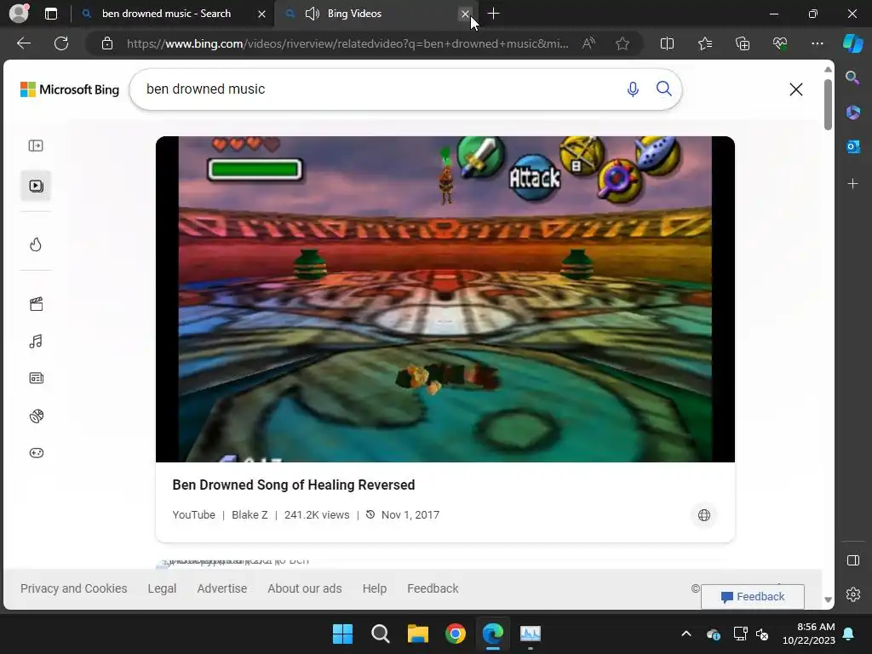Open 'Ben Drowned Song of Healing Reversed' title
The width and height of the screenshot is (872, 654).
click(x=294, y=485)
